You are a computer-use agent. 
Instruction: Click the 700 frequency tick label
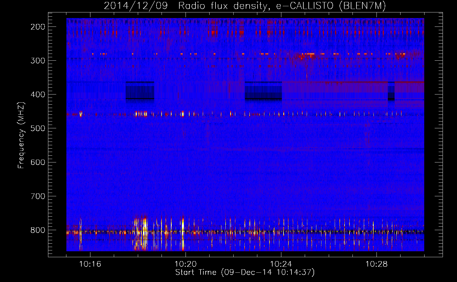[38, 196]
